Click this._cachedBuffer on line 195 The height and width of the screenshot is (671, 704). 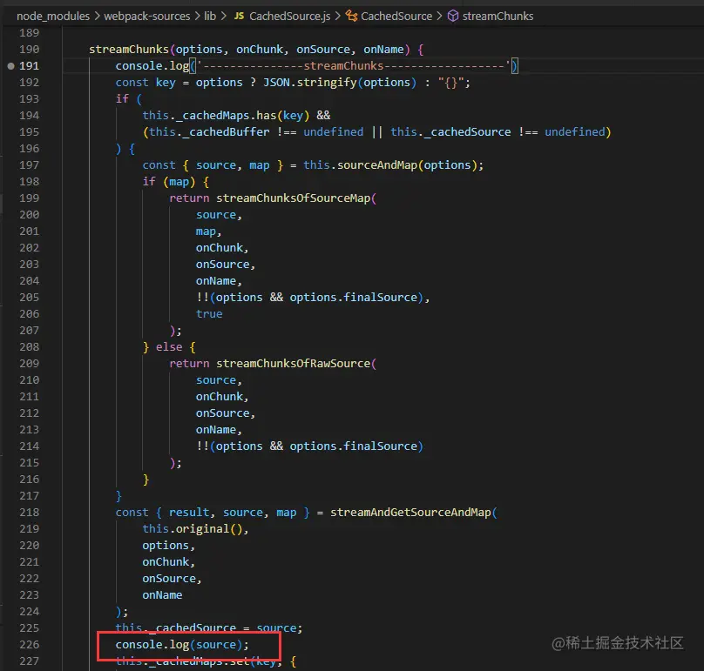click(209, 132)
